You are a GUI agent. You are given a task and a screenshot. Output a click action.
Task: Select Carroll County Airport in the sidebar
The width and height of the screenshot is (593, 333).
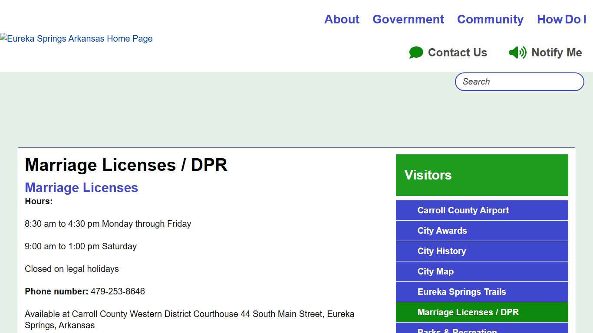463,210
